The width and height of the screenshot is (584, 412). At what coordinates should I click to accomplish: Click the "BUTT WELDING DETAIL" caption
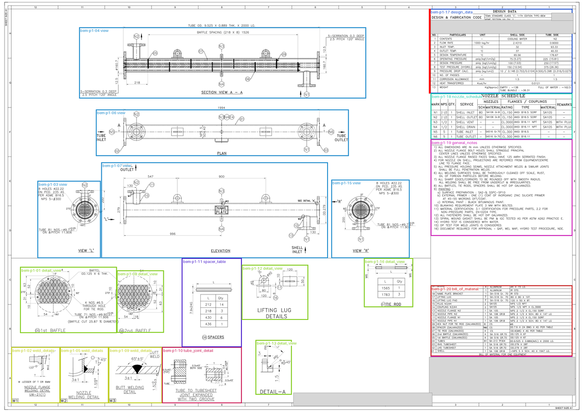tap(130, 389)
